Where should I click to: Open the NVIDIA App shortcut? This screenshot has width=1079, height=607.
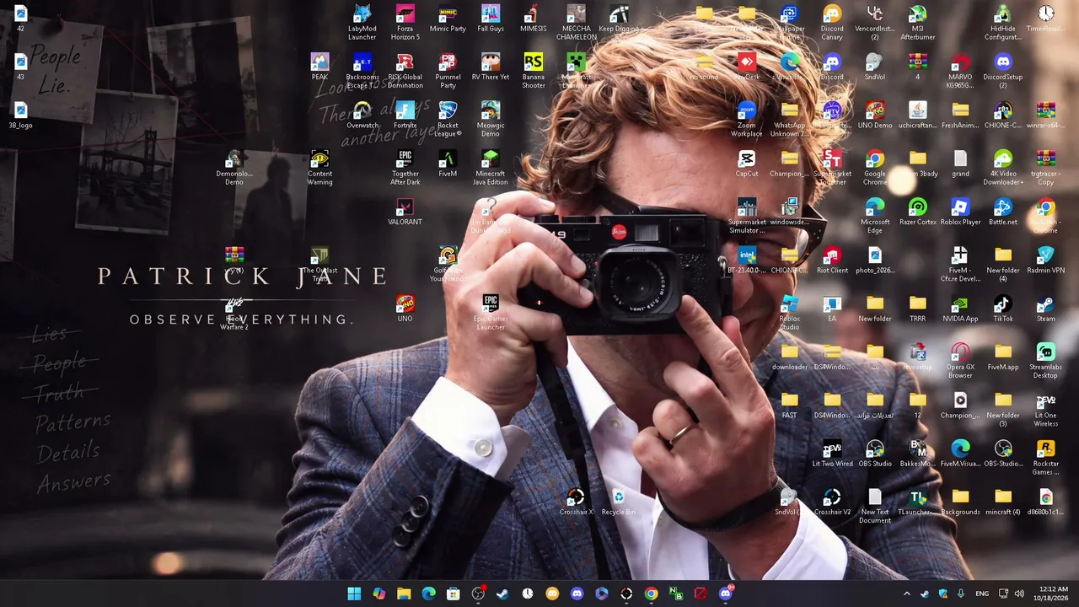960,309
